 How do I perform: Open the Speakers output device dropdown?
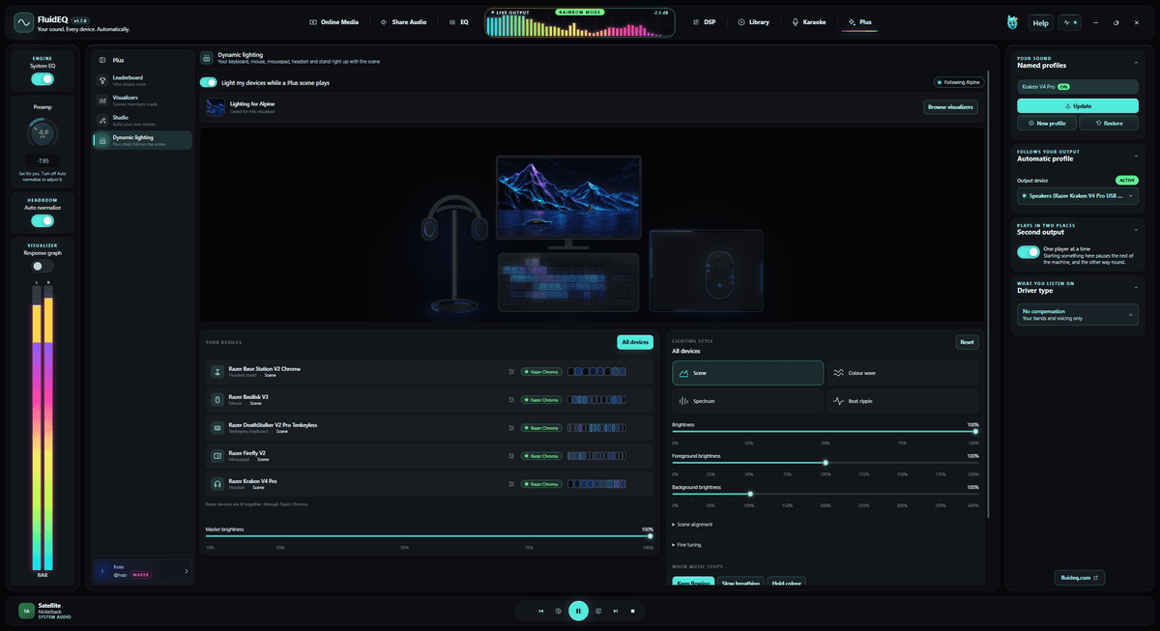(x=1078, y=195)
